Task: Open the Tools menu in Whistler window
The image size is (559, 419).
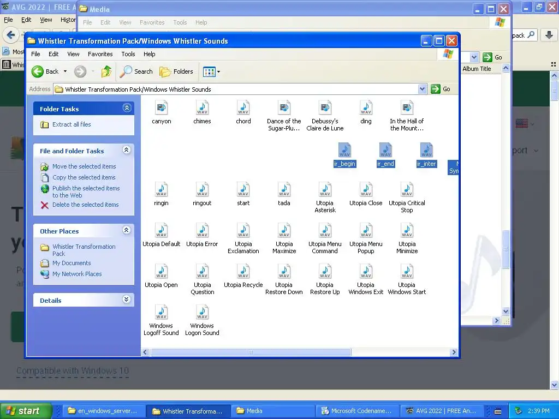Action: click(128, 54)
